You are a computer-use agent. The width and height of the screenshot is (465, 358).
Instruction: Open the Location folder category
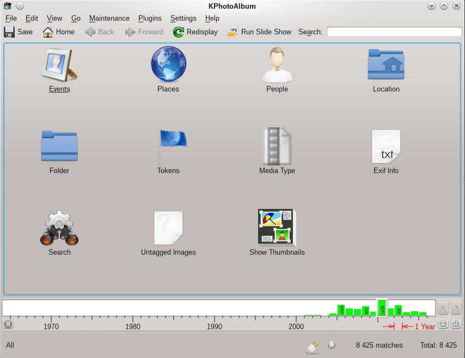pyautogui.click(x=386, y=70)
